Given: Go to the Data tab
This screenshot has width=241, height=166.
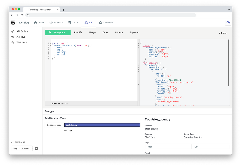Looking at the screenshot, I should tap(73, 23).
